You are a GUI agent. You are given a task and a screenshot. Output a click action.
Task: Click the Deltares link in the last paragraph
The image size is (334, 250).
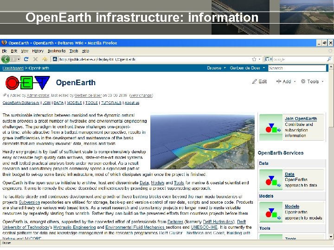175,222
